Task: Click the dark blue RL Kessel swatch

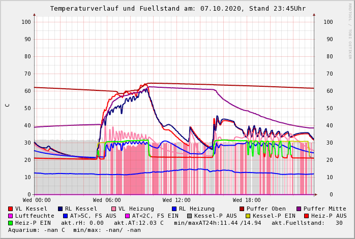Action: click(60, 209)
